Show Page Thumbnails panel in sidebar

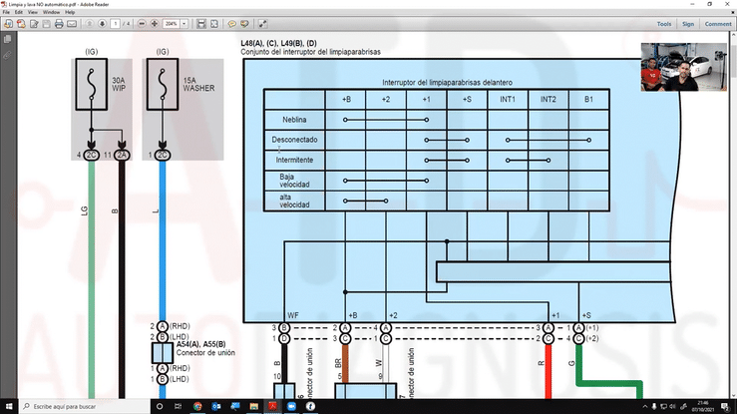(8, 40)
